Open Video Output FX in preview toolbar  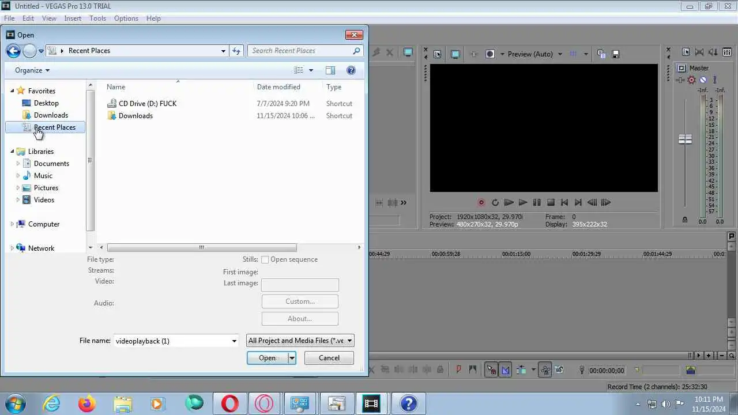[x=474, y=54]
